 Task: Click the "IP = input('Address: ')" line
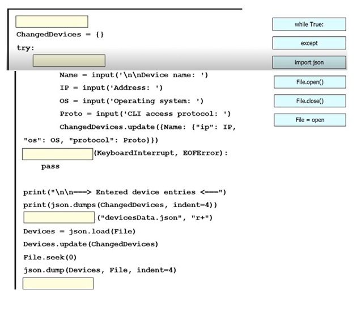point(111,88)
